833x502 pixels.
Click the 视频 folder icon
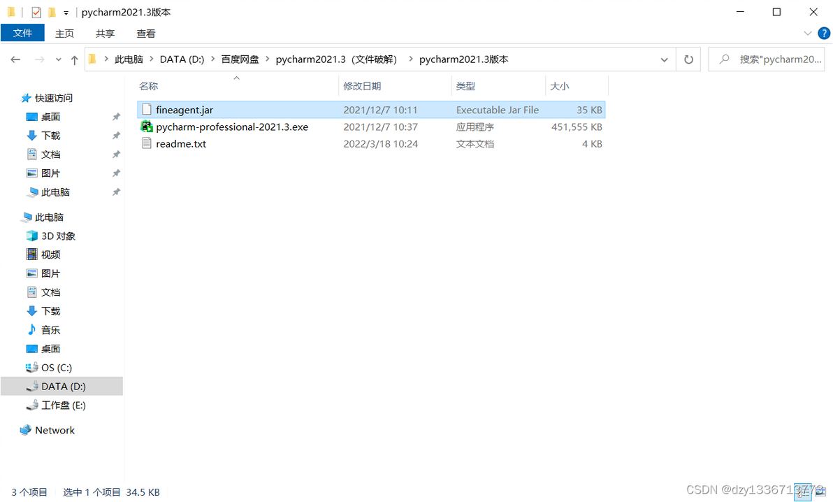point(32,254)
